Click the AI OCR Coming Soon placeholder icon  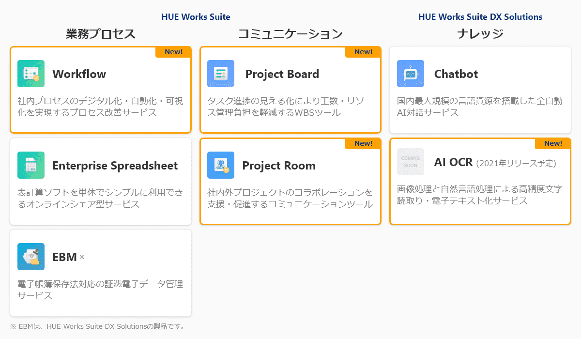point(411,162)
